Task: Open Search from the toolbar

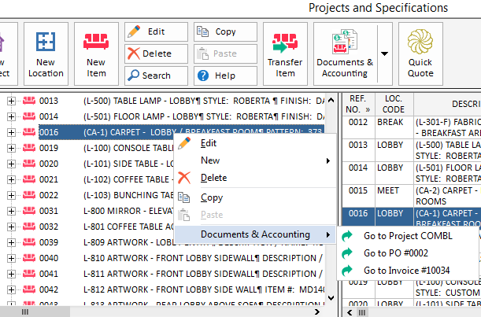Action: tap(156, 76)
